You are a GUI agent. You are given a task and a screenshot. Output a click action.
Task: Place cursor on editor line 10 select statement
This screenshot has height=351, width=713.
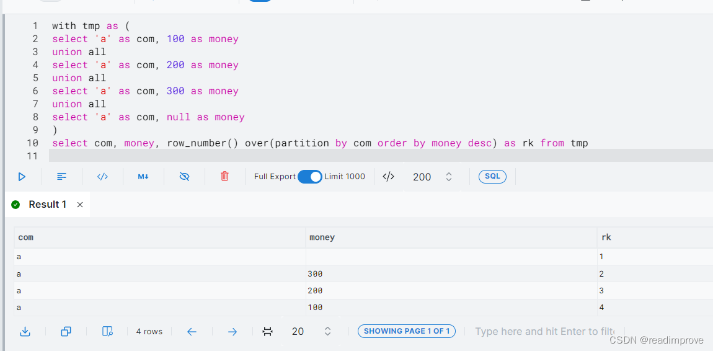[x=320, y=143]
